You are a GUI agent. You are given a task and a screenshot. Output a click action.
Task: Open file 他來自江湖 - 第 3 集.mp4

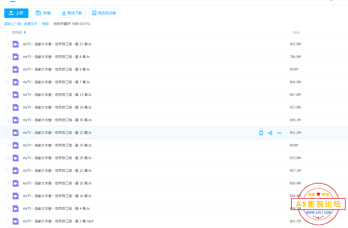[x=58, y=221]
